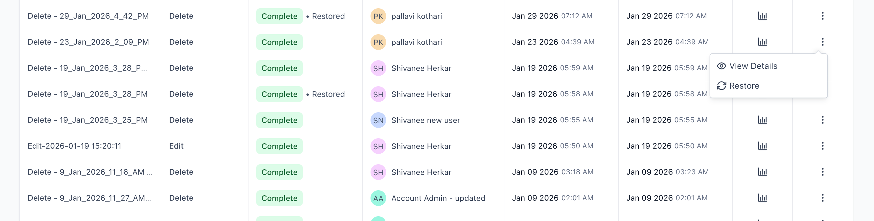Open kebab menu on Delete - 29_Jan_2026_4_42_PM row
Screen dimensions: 874x221
click(x=822, y=16)
